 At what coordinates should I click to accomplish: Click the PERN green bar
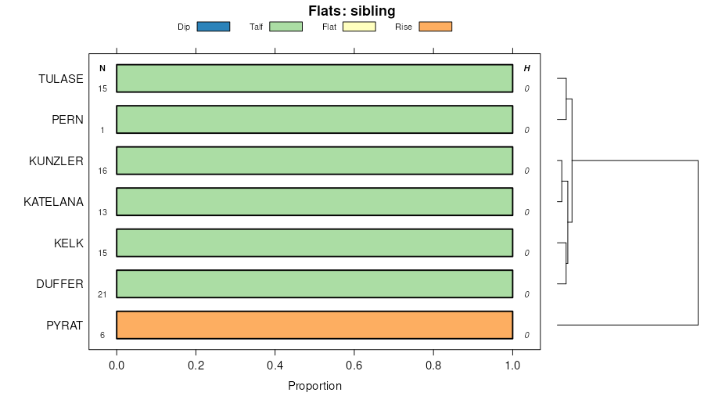coord(314,120)
